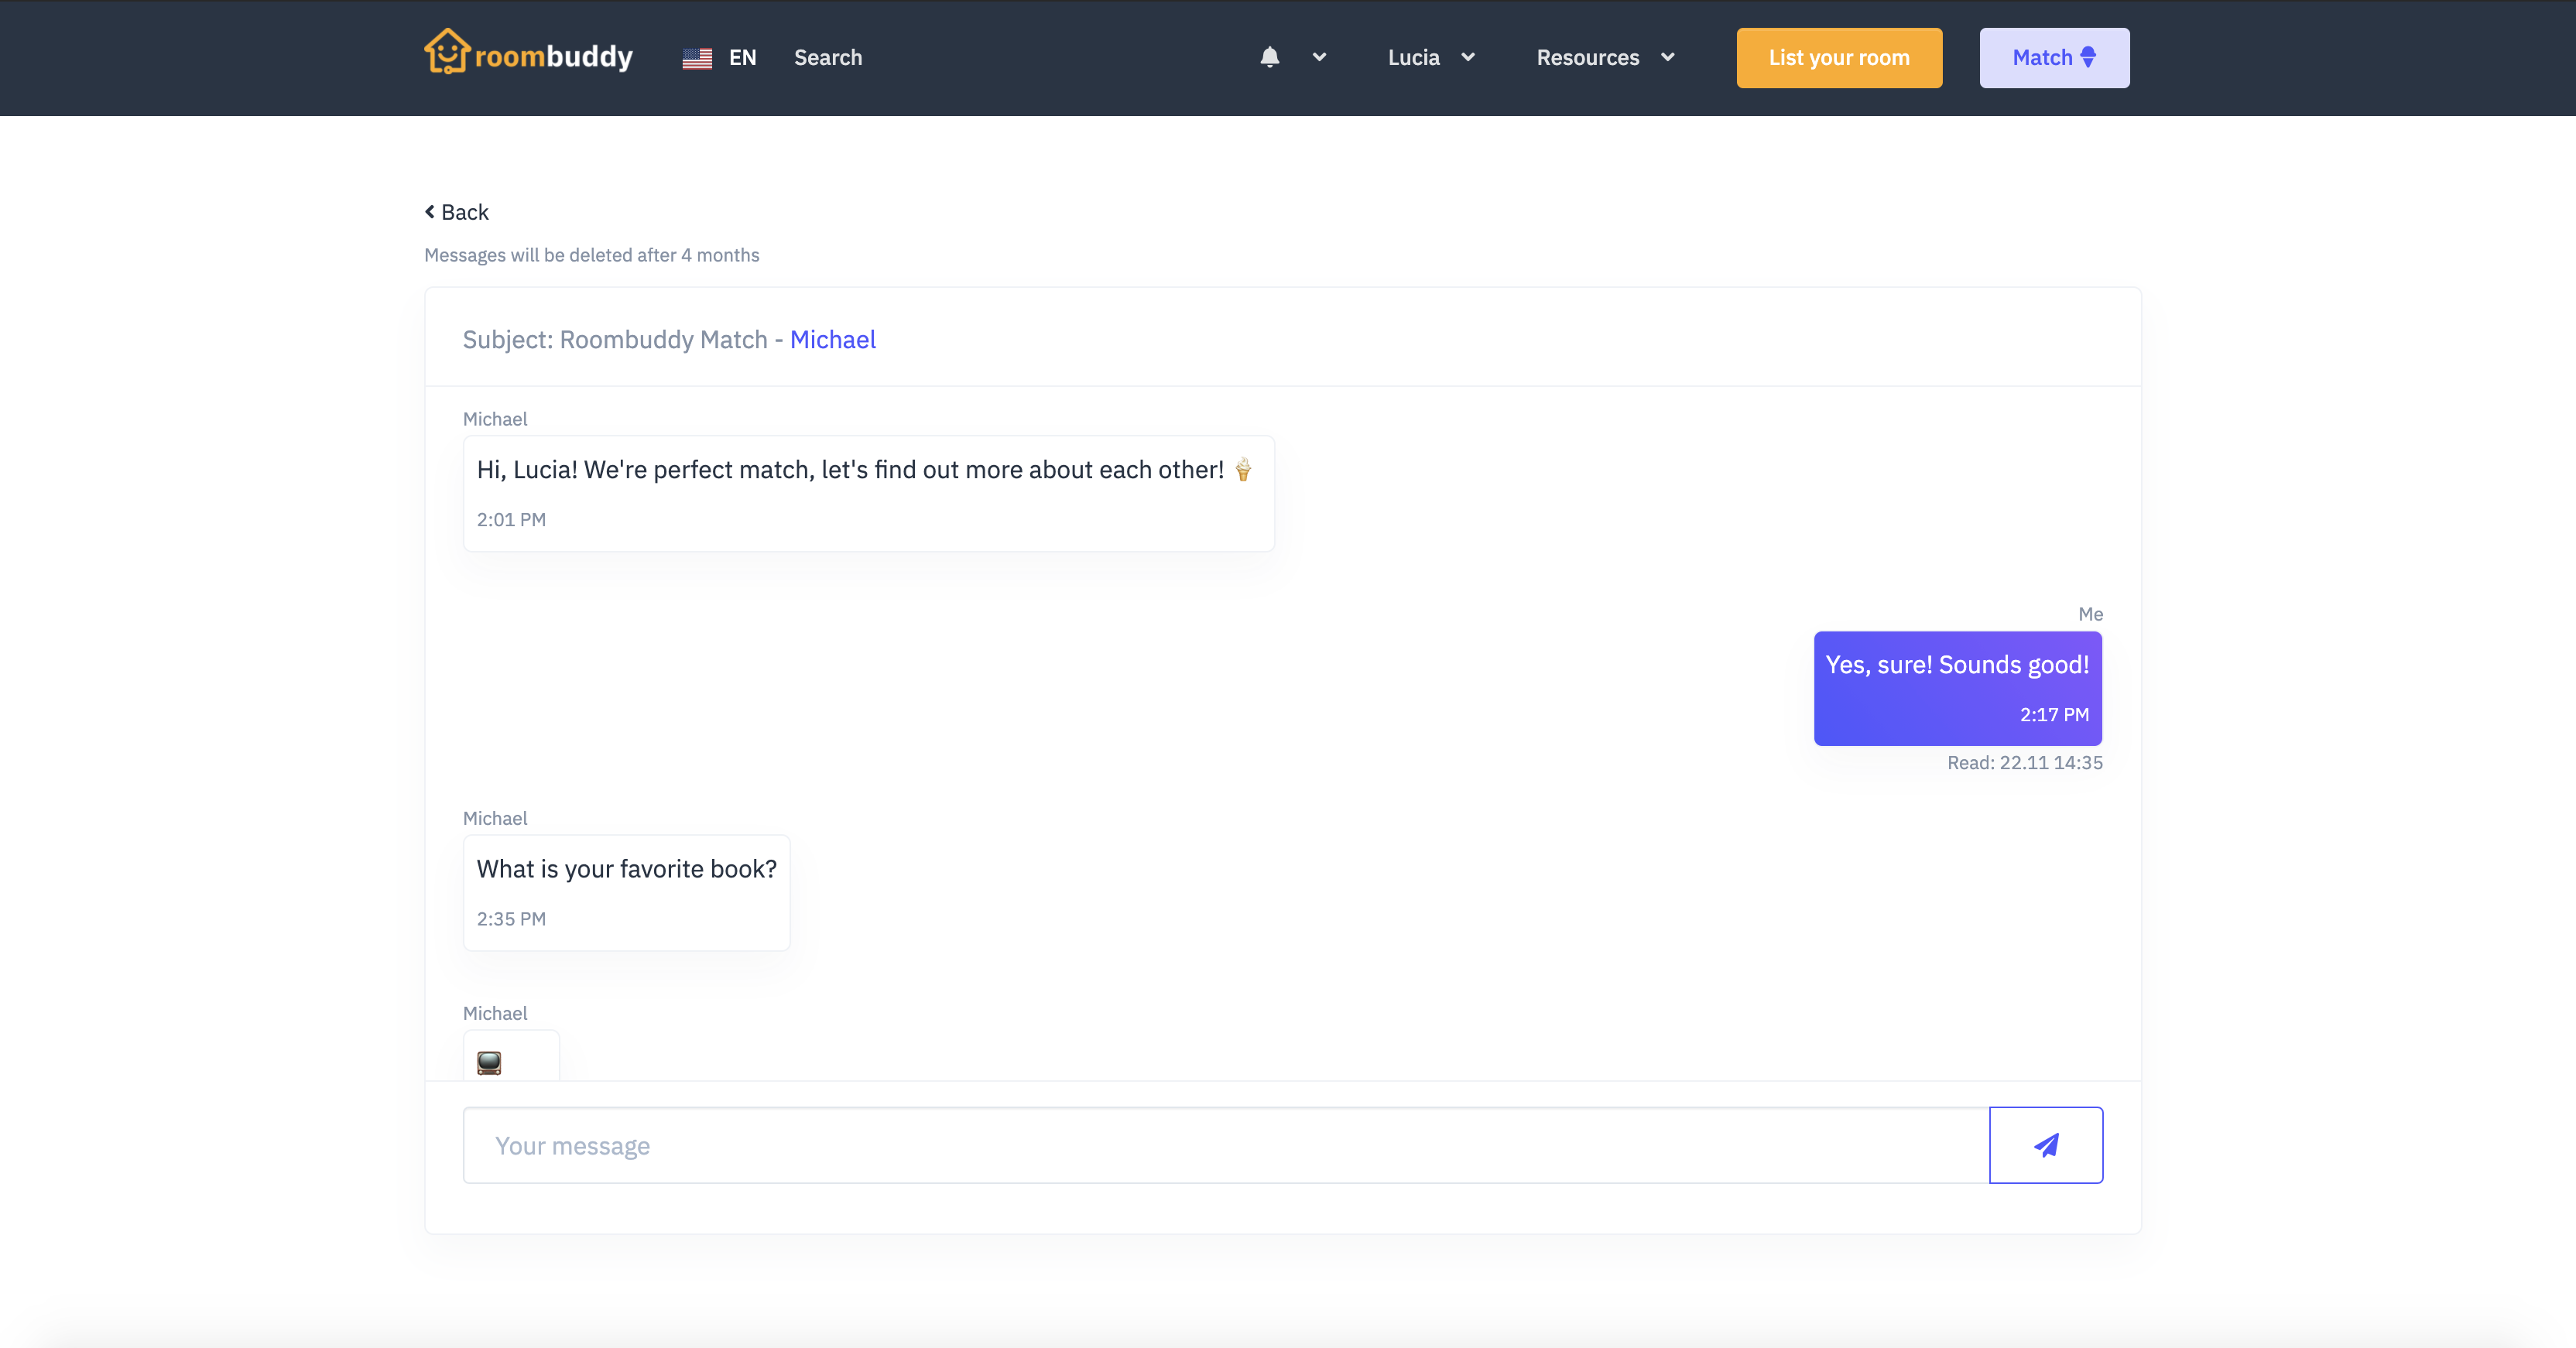Image resolution: width=2576 pixels, height=1348 pixels.
Task: Open the Lucia user dropdown menu
Action: point(1430,58)
